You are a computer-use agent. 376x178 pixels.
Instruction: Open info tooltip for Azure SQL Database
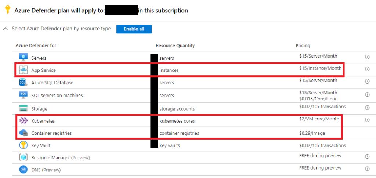367,81
